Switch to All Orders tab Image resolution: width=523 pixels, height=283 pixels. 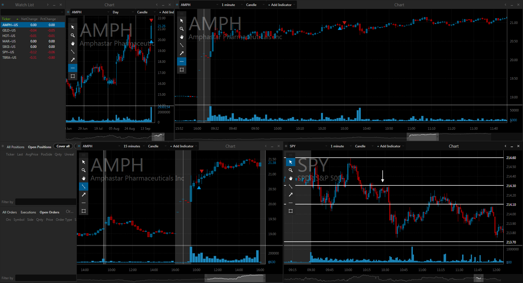point(10,212)
